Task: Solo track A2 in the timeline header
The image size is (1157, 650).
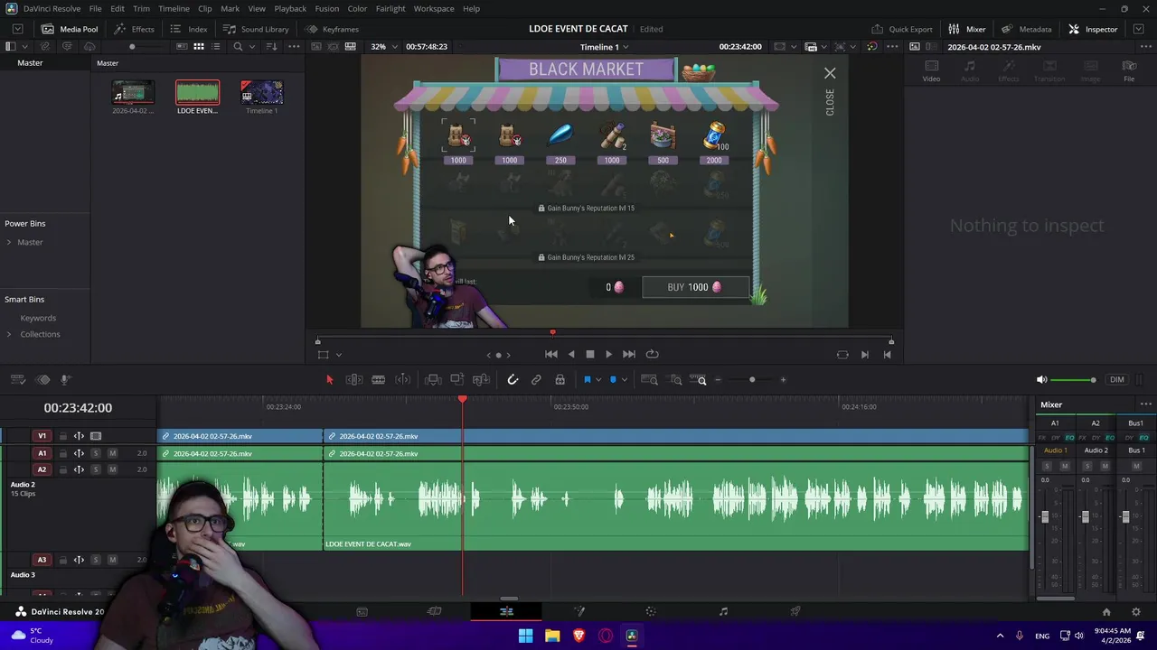Action: tap(95, 469)
